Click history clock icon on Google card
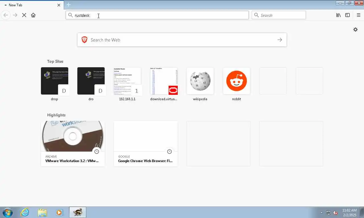The width and height of the screenshot is (364, 218). pos(169,152)
